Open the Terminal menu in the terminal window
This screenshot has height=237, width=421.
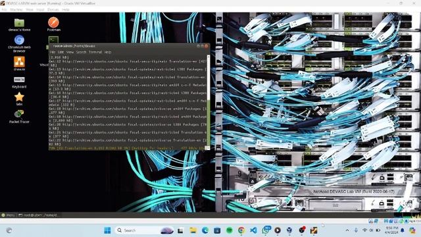95,52
